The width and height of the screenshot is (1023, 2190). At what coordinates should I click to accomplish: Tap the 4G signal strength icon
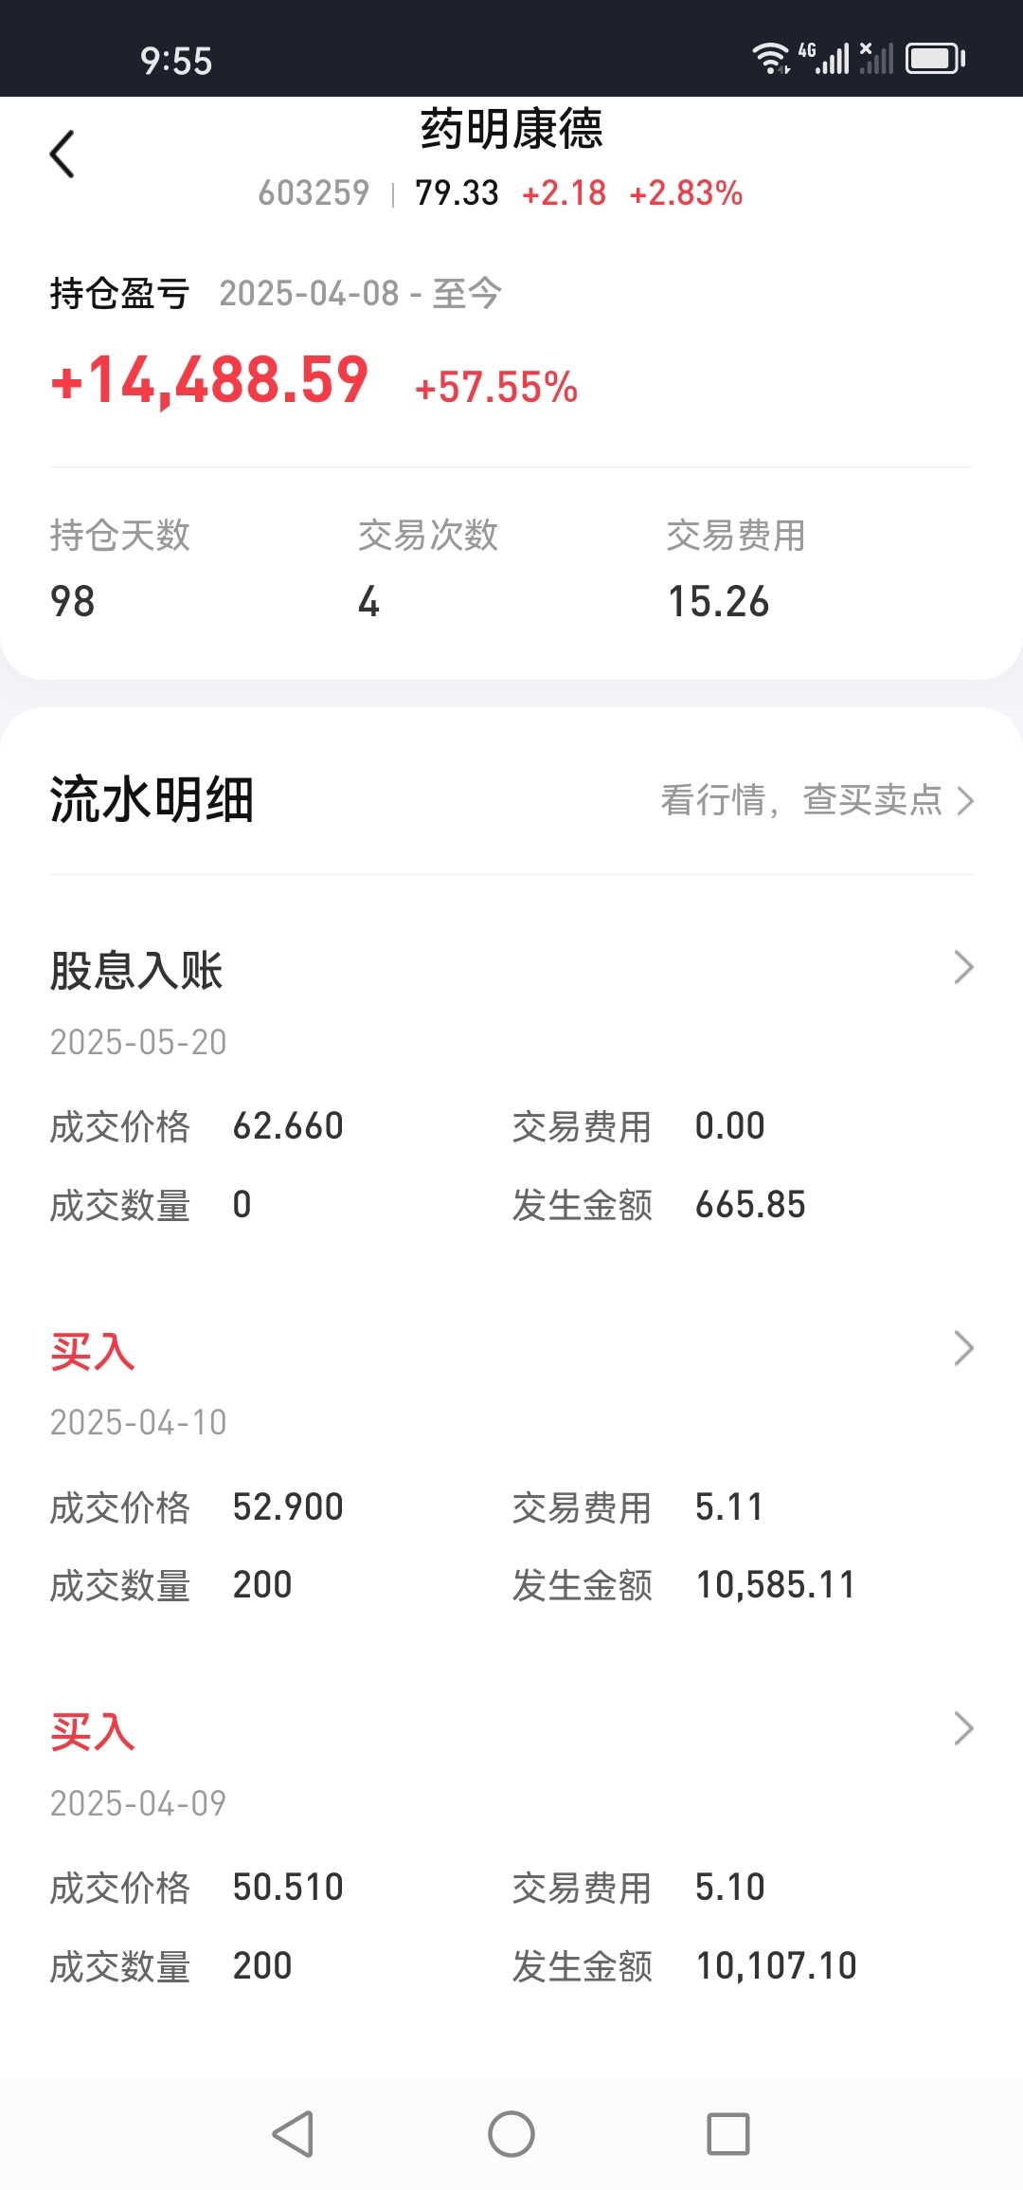click(824, 59)
